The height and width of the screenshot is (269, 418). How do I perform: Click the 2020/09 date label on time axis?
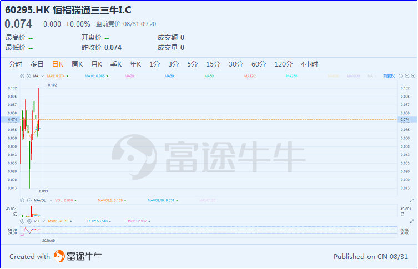48,241
